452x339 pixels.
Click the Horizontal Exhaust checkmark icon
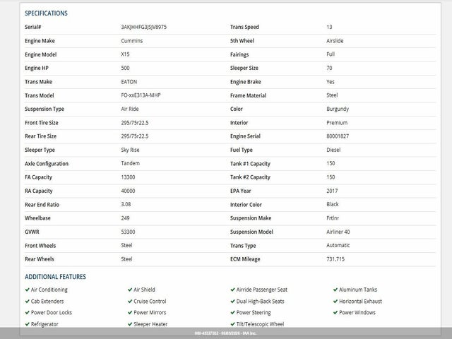click(x=335, y=302)
